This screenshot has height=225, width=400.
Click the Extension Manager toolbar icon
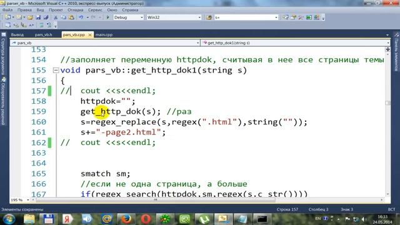pyautogui.click(x=317, y=17)
